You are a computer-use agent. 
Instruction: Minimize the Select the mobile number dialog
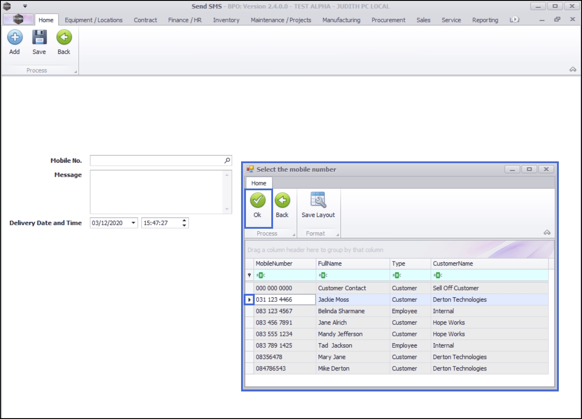[512, 169]
